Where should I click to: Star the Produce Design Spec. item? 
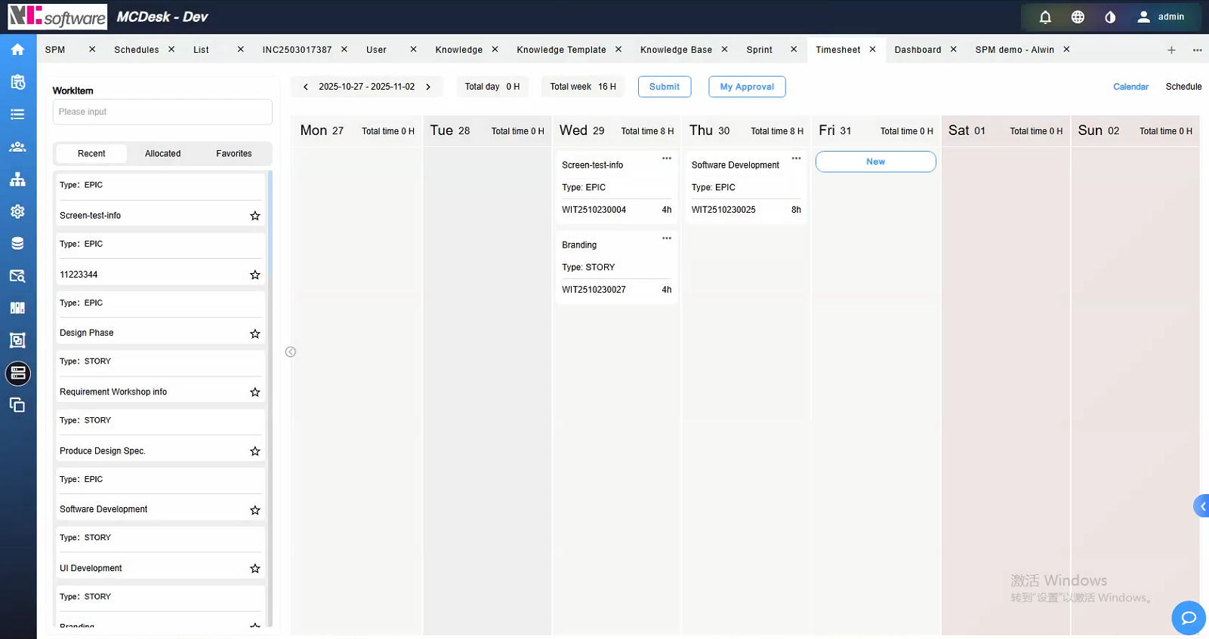point(255,451)
